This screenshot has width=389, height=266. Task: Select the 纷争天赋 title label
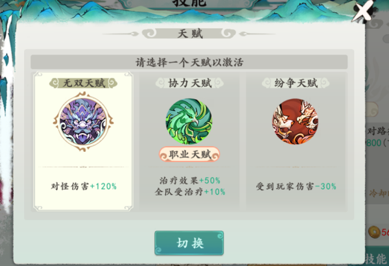296,83
